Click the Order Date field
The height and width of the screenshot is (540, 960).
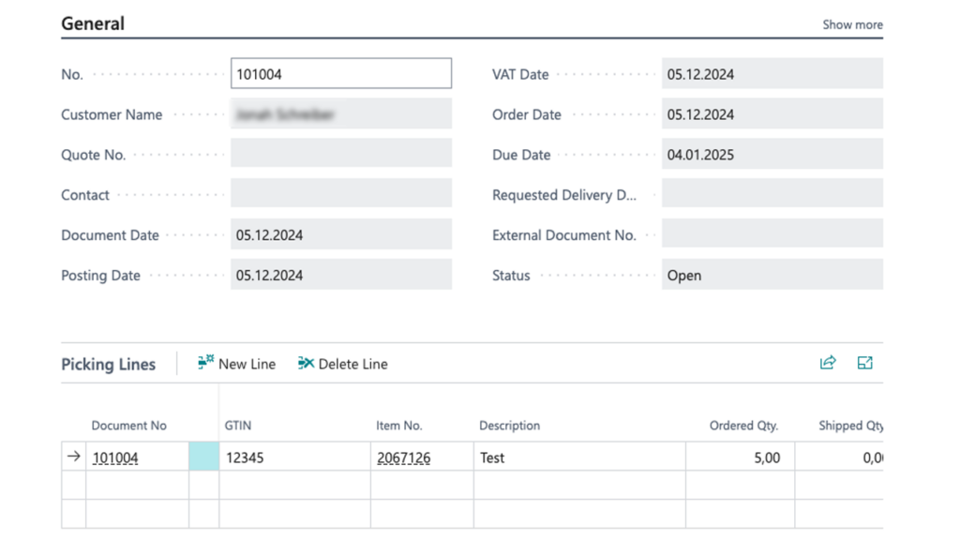772,113
